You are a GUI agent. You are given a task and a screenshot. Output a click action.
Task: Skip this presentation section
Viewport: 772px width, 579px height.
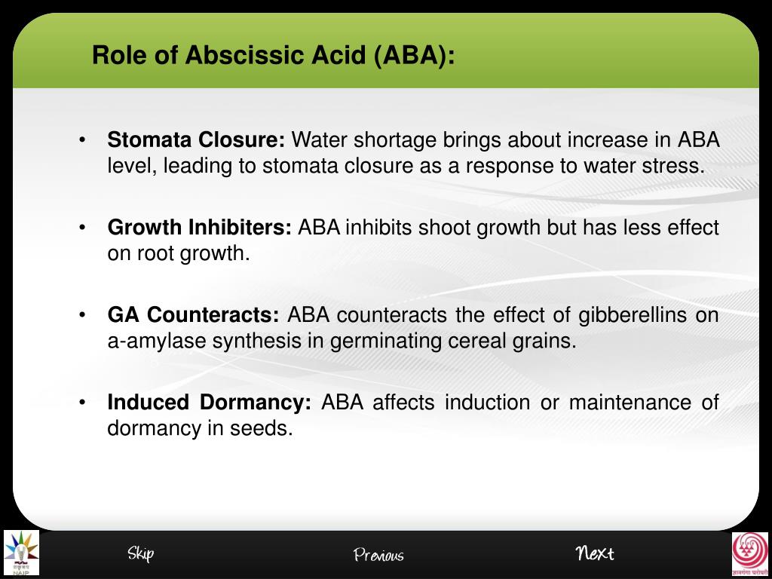141,553
